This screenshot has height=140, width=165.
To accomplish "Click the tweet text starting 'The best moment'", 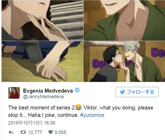I will [x=81, y=111].
